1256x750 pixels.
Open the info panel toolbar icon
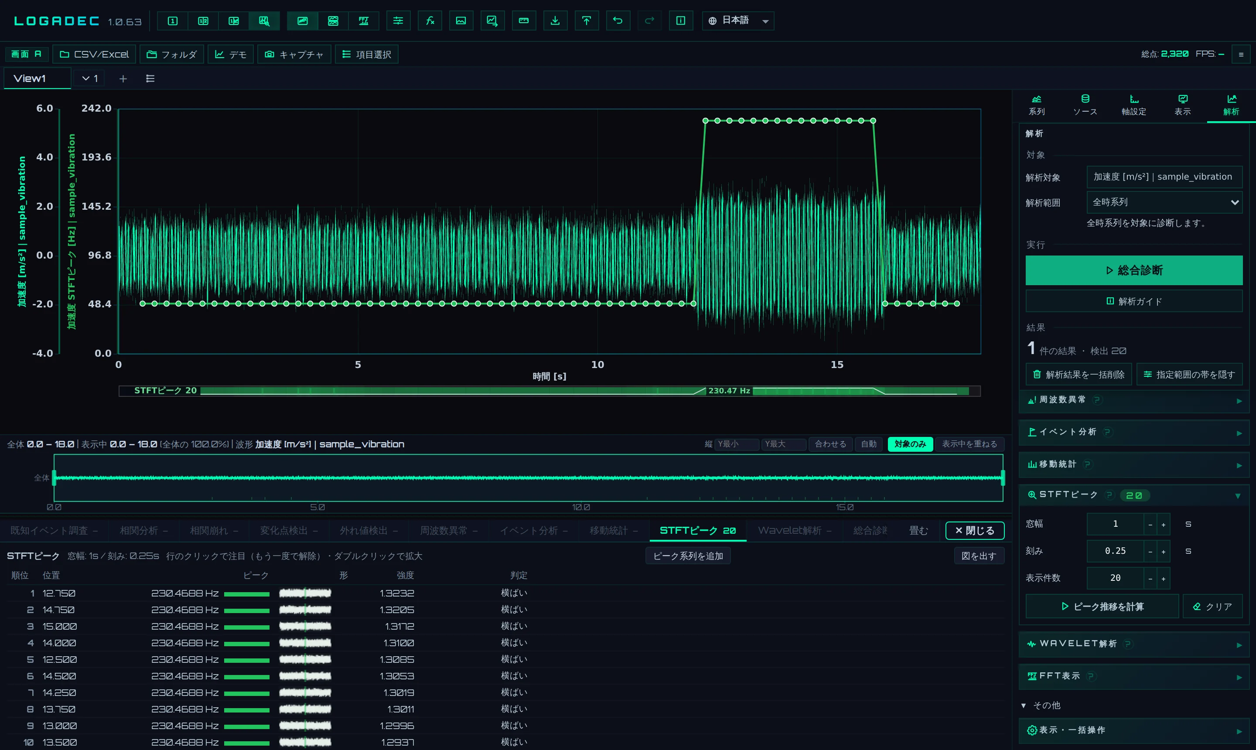pyautogui.click(x=681, y=21)
